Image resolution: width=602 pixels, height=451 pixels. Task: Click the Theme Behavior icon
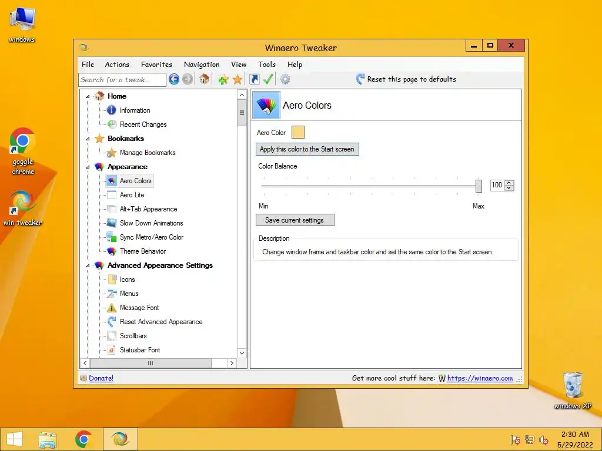112,251
